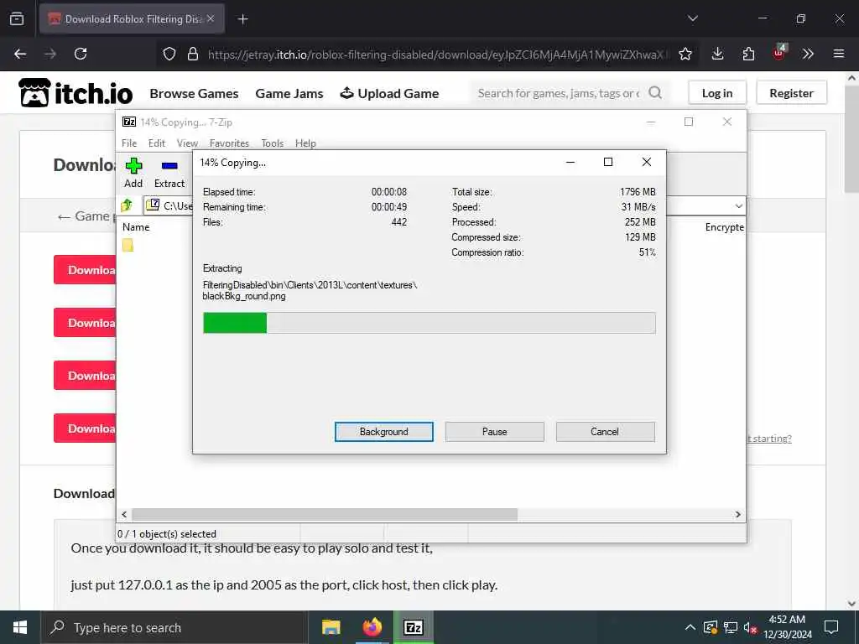Click Log in on itch.io
Image resolution: width=859 pixels, height=644 pixels.
click(x=717, y=92)
